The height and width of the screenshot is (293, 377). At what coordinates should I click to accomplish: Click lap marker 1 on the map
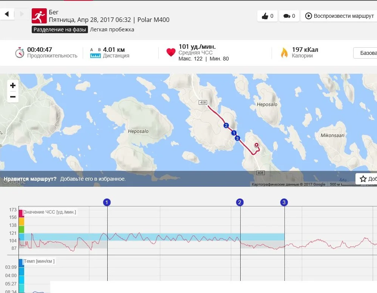coord(234,133)
